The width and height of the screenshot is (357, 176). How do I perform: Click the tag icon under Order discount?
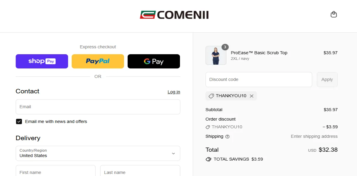tap(207, 127)
